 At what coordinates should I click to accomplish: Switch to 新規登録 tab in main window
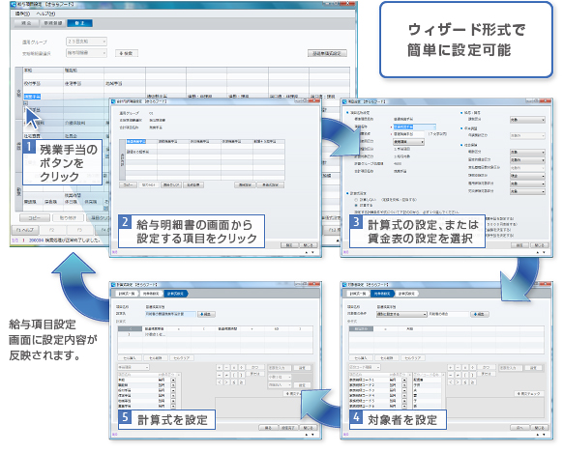[53, 23]
